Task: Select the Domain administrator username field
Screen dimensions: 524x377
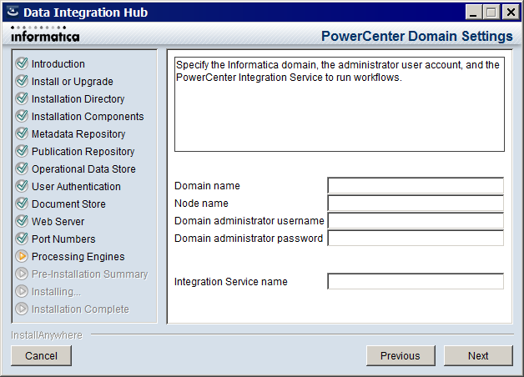Action: [x=416, y=221]
